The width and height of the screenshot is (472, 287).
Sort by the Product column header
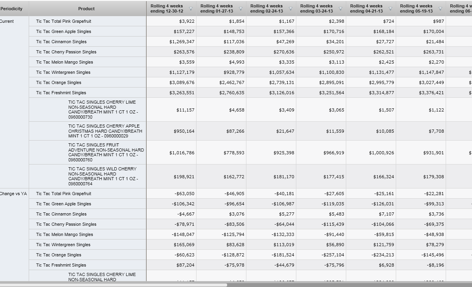point(86,9)
